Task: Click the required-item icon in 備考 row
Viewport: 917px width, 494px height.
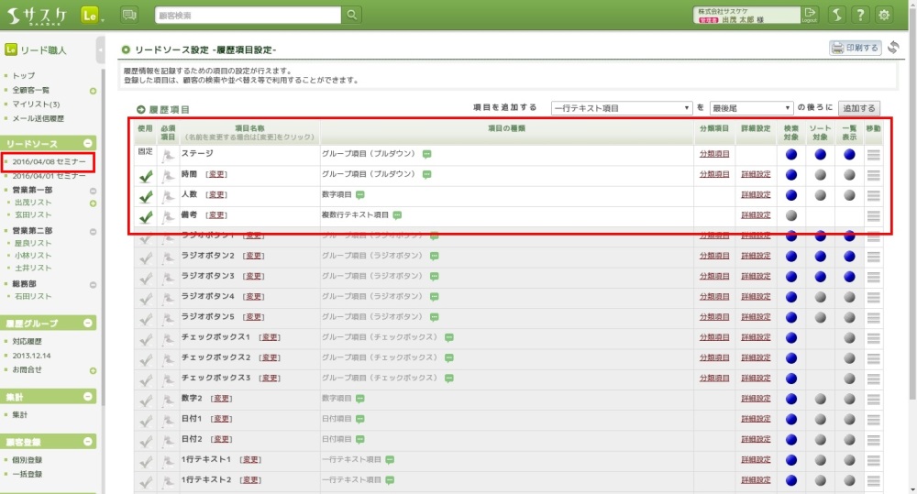Action: (168, 216)
